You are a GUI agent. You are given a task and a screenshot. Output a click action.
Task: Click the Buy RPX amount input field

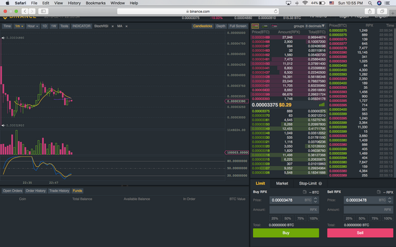click(x=295, y=210)
